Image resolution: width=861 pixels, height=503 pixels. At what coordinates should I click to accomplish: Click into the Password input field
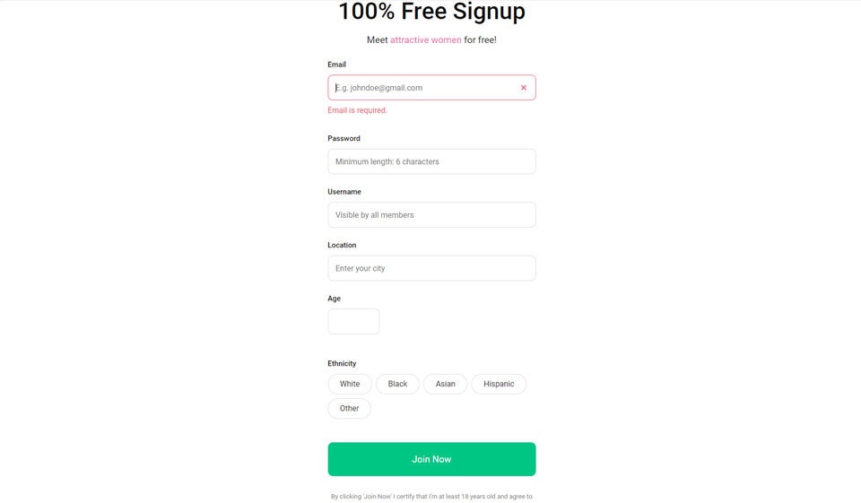[x=431, y=161]
